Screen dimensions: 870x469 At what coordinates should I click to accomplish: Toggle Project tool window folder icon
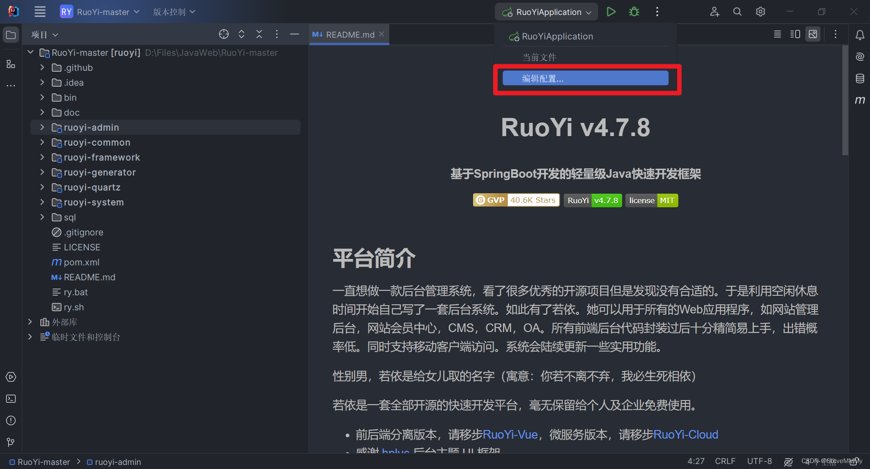click(11, 35)
